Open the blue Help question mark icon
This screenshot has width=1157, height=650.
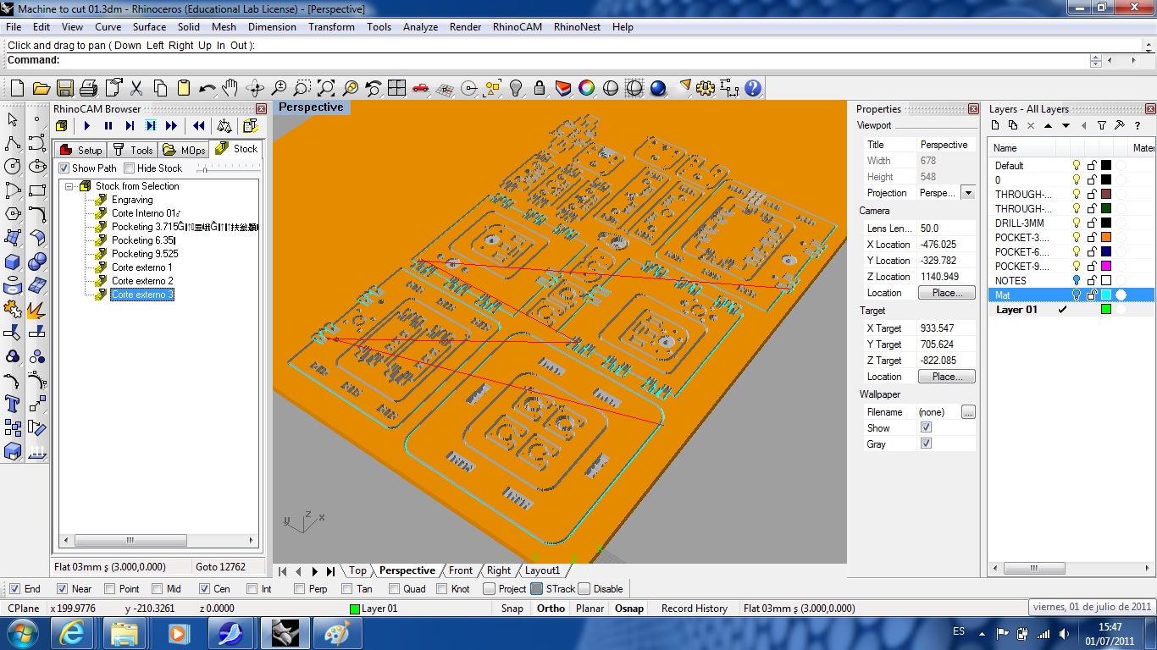pos(752,88)
